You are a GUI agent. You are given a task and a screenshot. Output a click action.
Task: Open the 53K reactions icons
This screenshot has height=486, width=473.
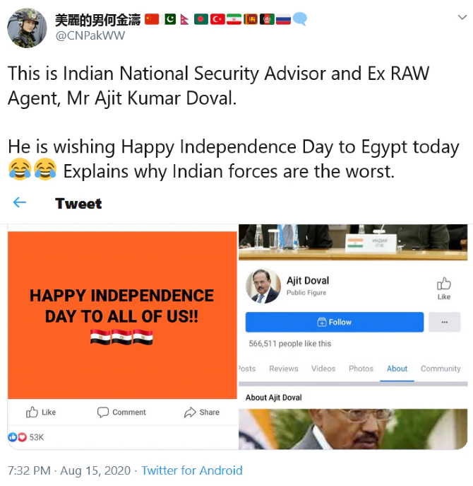(x=18, y=437)
